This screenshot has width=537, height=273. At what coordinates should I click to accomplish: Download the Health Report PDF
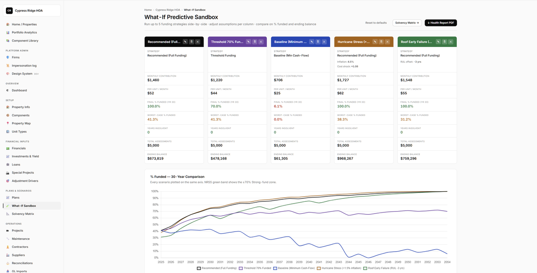tap(441, 23)
